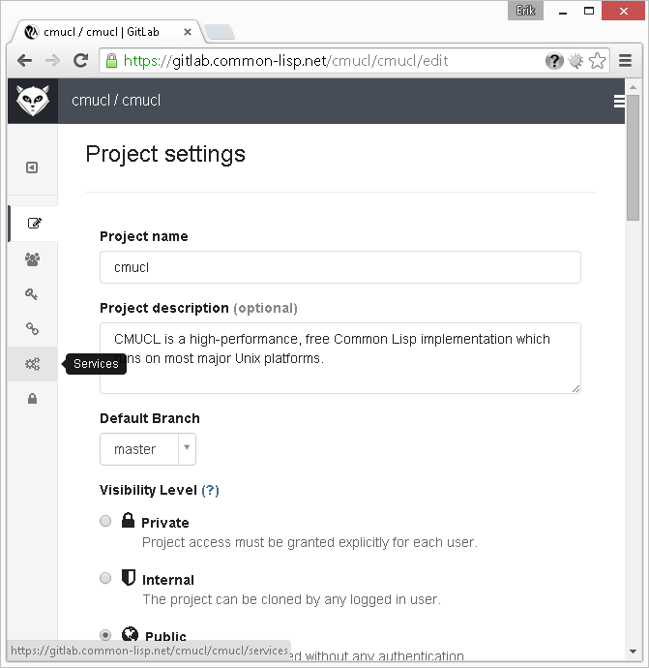Open the Web Hooks link icon
Image resolution: width=649 pixels, height=668 pixels.
pyautogui.click(x=32, y=329)
